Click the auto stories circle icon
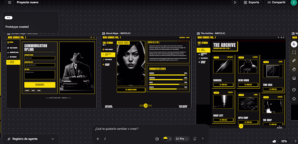 (146, 105)
